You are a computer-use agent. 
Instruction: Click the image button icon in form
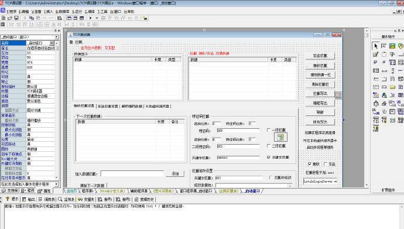click(280, 137)
